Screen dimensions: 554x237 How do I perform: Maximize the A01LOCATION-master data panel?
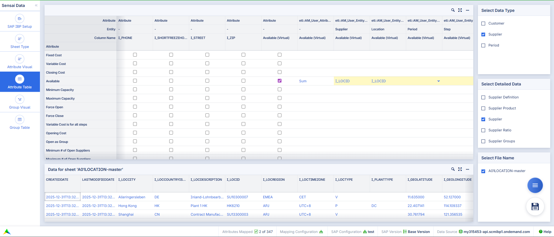(x=460, y=169)
